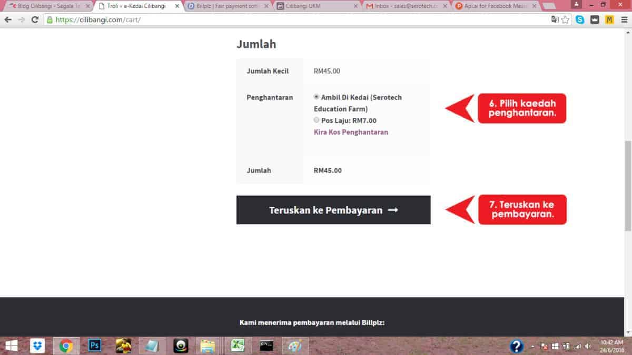Viewport: 632px width, 355px height.
Task: Open the Skype extension icon
Action: pyautogui.click(x=580, y=19)
